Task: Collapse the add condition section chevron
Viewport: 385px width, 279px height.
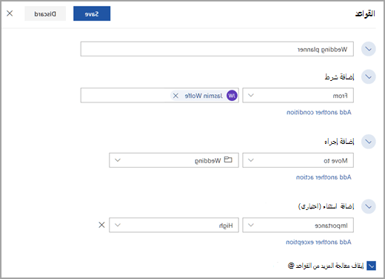Action: pyautogui.click(x=369, y=76)
